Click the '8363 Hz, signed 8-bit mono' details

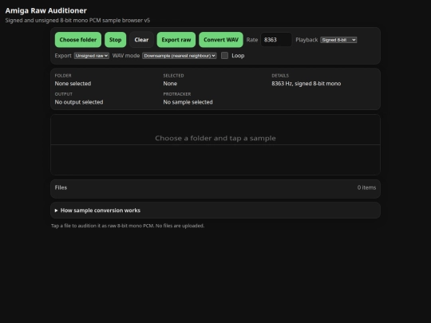pos(306,84)
